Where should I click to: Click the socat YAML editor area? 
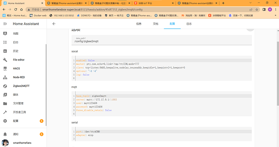pyautogui.click(x=162, y=68)
